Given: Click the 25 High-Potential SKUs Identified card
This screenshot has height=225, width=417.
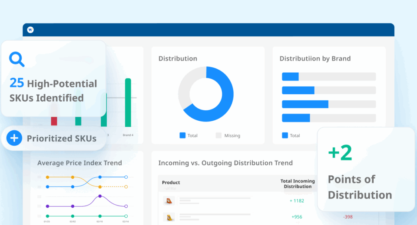Looking at the screenshot, I should click(x=53, y=79).
